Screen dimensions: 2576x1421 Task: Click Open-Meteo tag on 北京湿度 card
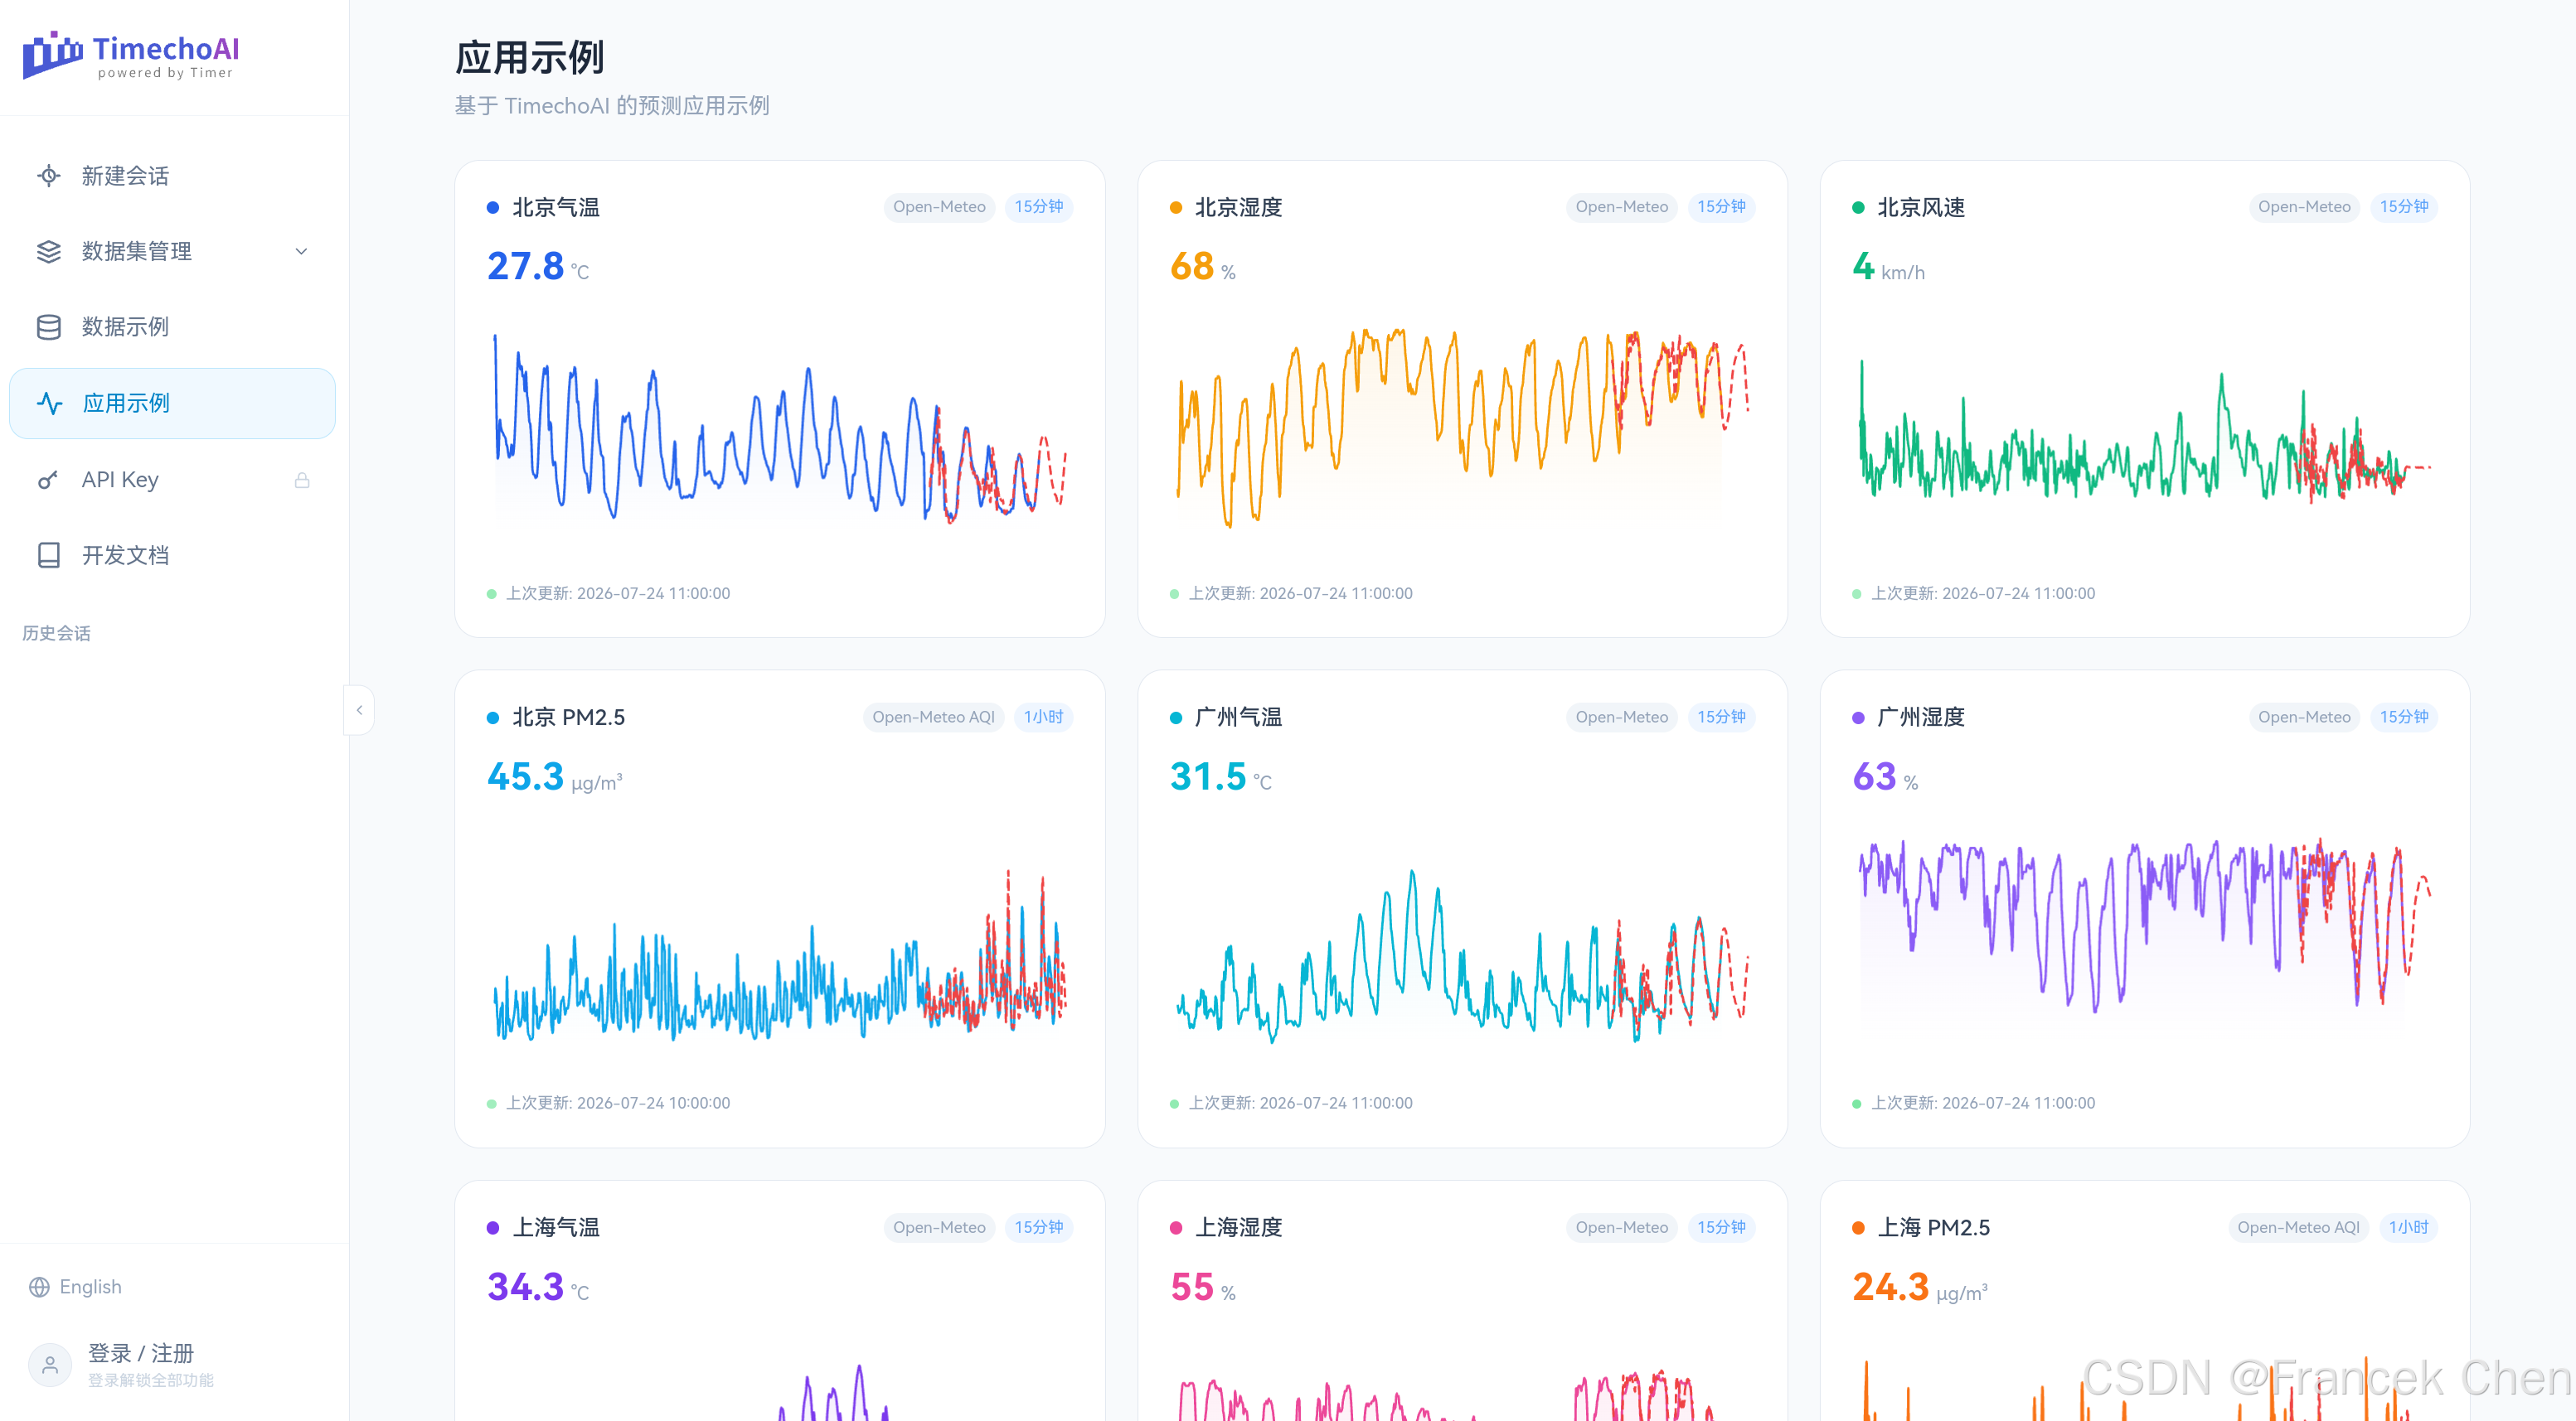tap(1622, 207)
